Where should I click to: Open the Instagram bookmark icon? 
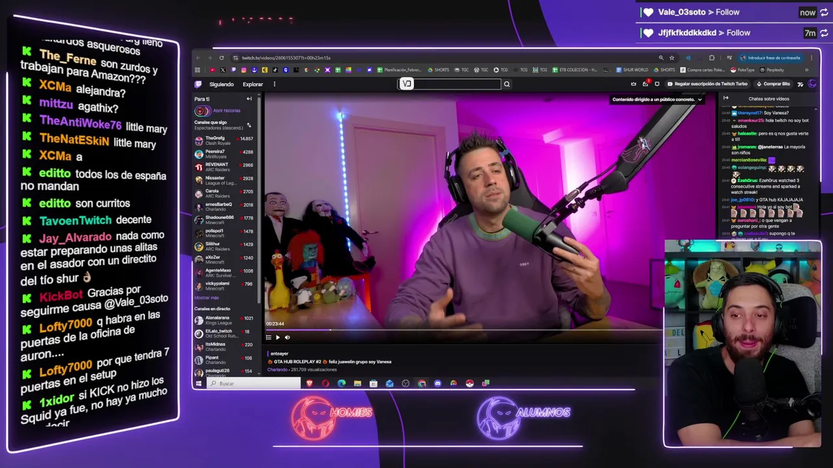(243, 70)
